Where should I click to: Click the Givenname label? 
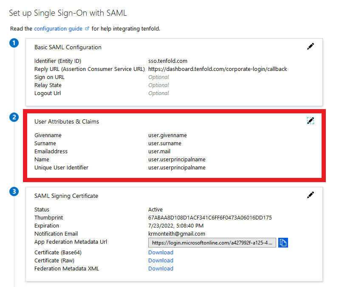pyautogui.click(x=48, y=135)
